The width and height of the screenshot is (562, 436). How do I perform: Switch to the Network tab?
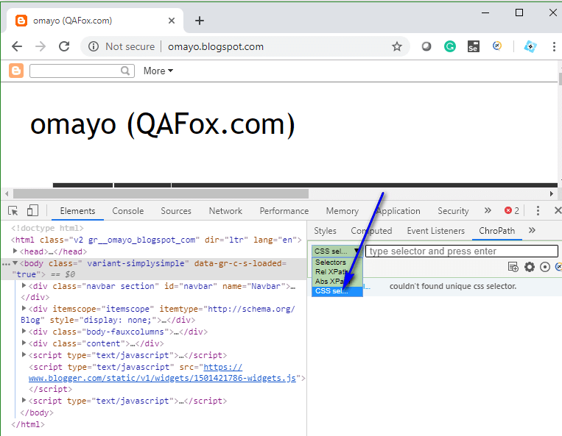(x=225, y=211)
